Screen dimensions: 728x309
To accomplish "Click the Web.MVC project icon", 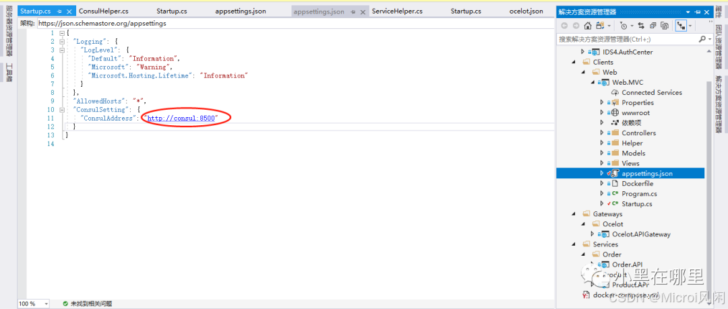I will (x=605, y=83).
